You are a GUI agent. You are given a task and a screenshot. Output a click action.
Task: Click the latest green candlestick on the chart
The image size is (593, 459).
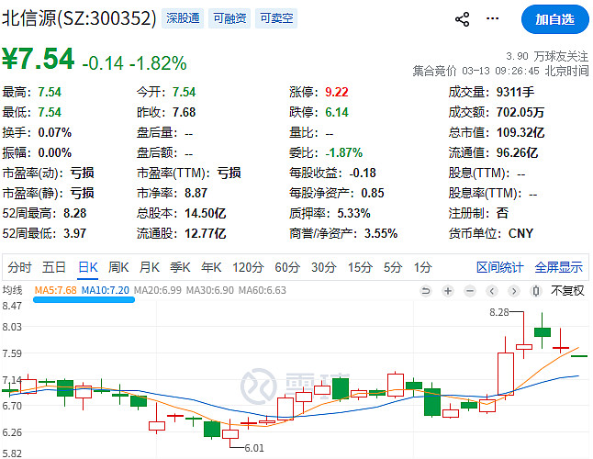tap(579, 356)
